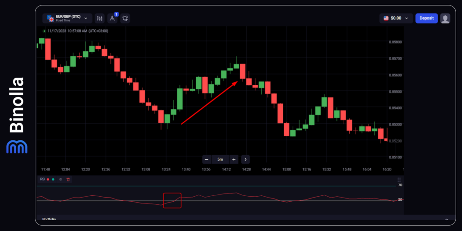462x231 pixels.
Task: Zoom out the chart with minus button
Action: [206, 159]
